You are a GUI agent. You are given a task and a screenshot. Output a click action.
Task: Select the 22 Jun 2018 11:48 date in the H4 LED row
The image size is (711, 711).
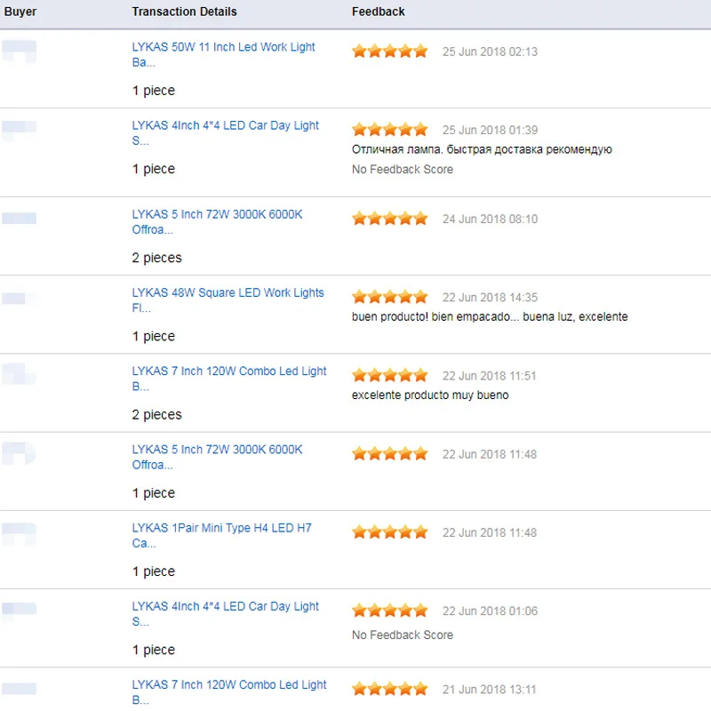[x=490, y=532]
